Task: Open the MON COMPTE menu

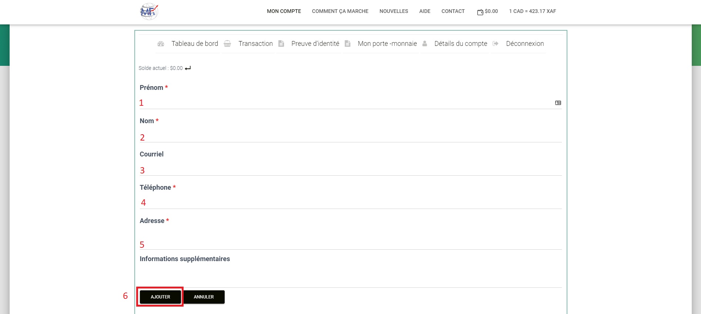Action: click(284, 11)
